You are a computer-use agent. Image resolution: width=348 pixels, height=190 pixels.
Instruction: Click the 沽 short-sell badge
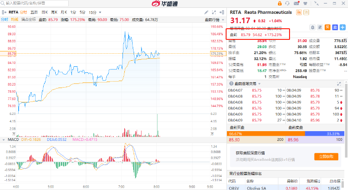tap(306, 13)
